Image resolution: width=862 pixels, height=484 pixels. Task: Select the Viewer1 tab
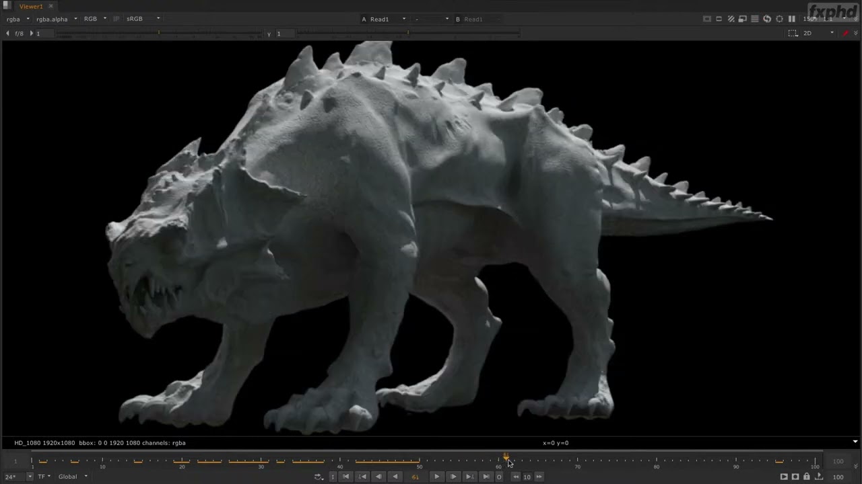coord(31,6)
